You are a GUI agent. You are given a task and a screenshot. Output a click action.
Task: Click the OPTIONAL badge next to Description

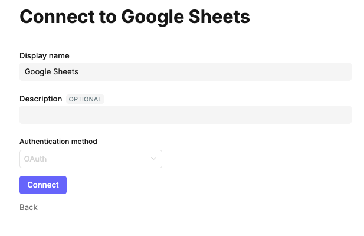[86, 99]
